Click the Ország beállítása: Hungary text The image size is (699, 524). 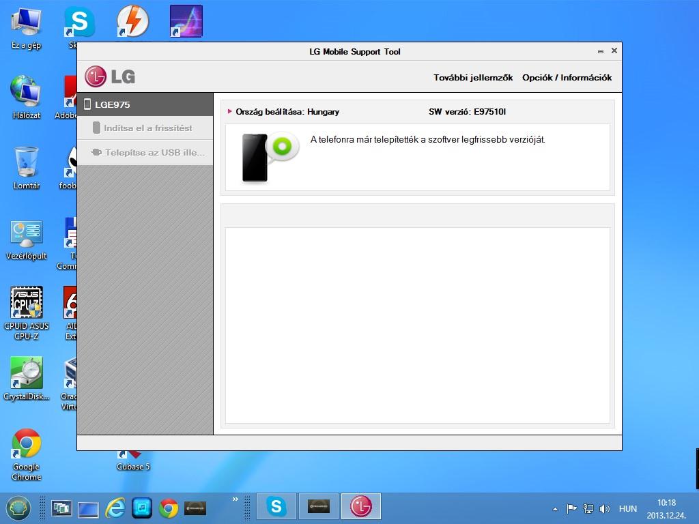pos(287,112)
